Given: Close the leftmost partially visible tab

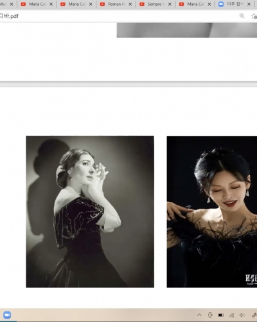Looking at the screenshot, I should 12,4.
